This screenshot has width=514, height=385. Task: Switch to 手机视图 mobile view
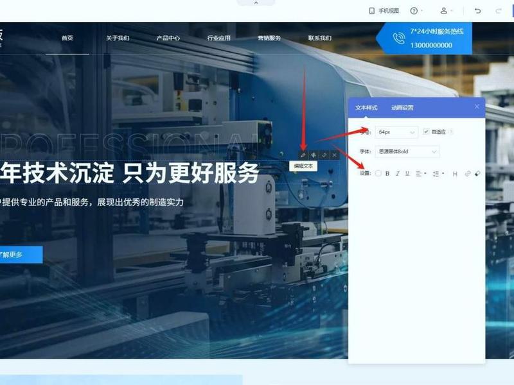pos(384,11)
